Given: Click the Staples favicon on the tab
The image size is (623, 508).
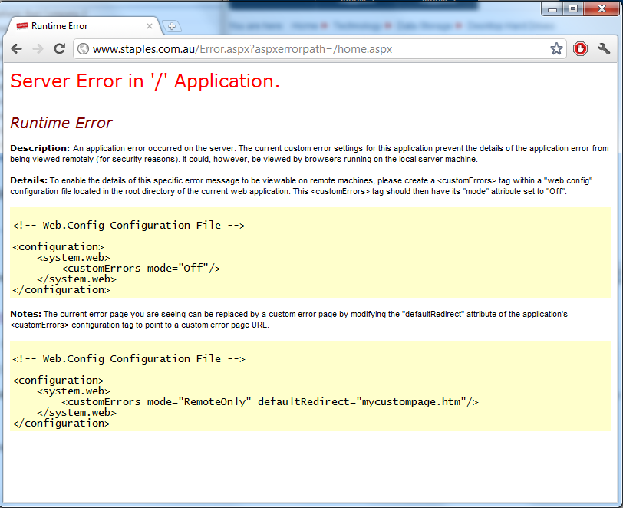Looking at the screenshot, I should click(21, 26).
